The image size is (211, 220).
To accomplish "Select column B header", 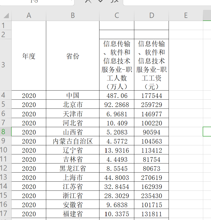I will pyautogui.click(x=73, y=15).
